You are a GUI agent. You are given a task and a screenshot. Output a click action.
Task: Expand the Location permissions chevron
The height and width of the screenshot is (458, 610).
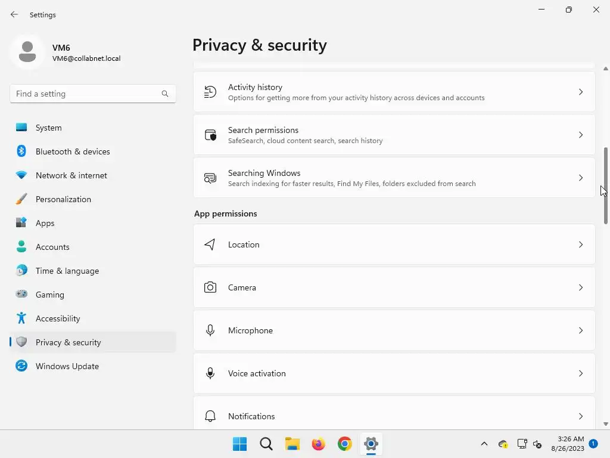[x=581, y=245]
